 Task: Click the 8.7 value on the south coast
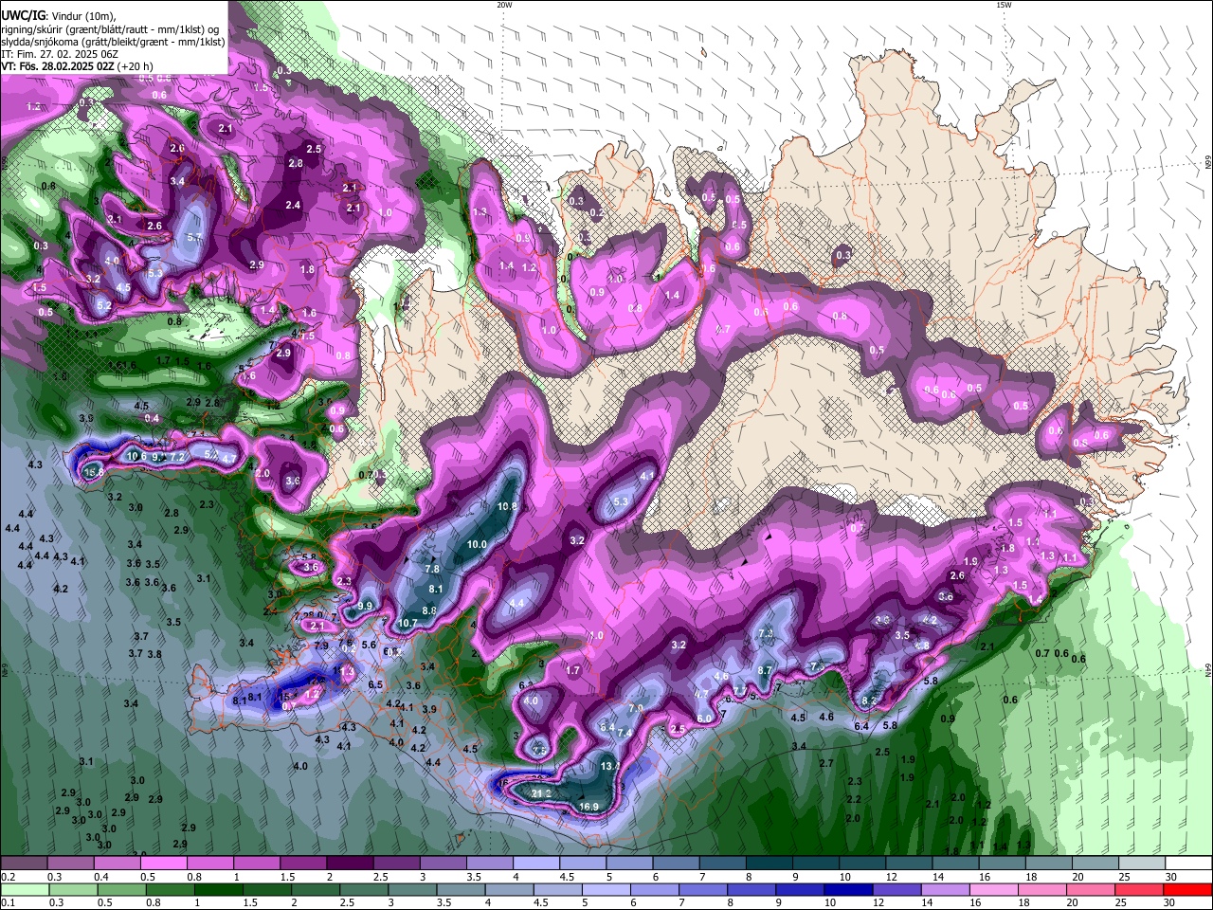point(767,670)
